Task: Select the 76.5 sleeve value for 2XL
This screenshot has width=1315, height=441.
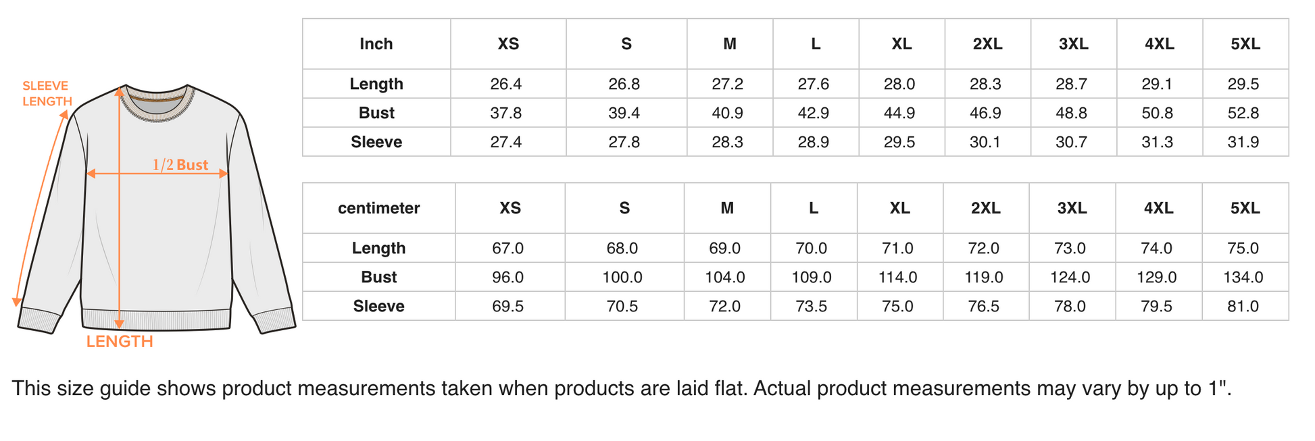Action: coord(984,306)
